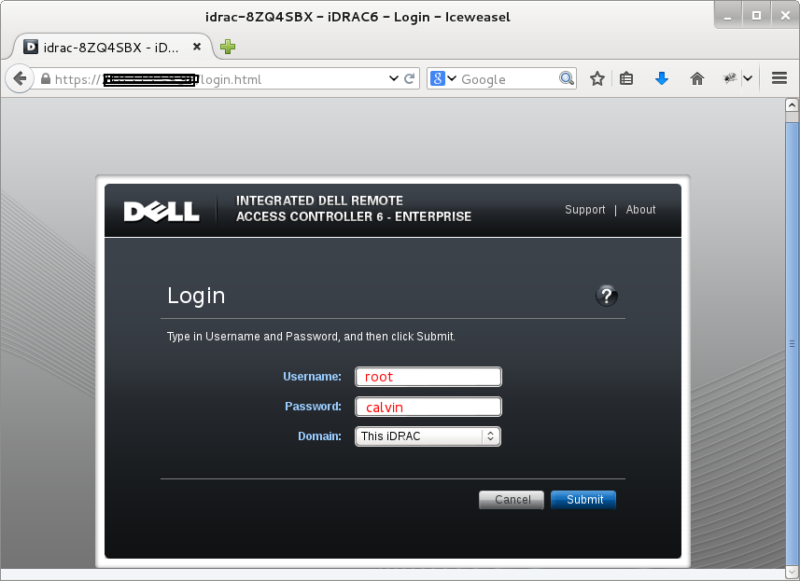Click the bug extension icon in the toolbar

(730, 78)
